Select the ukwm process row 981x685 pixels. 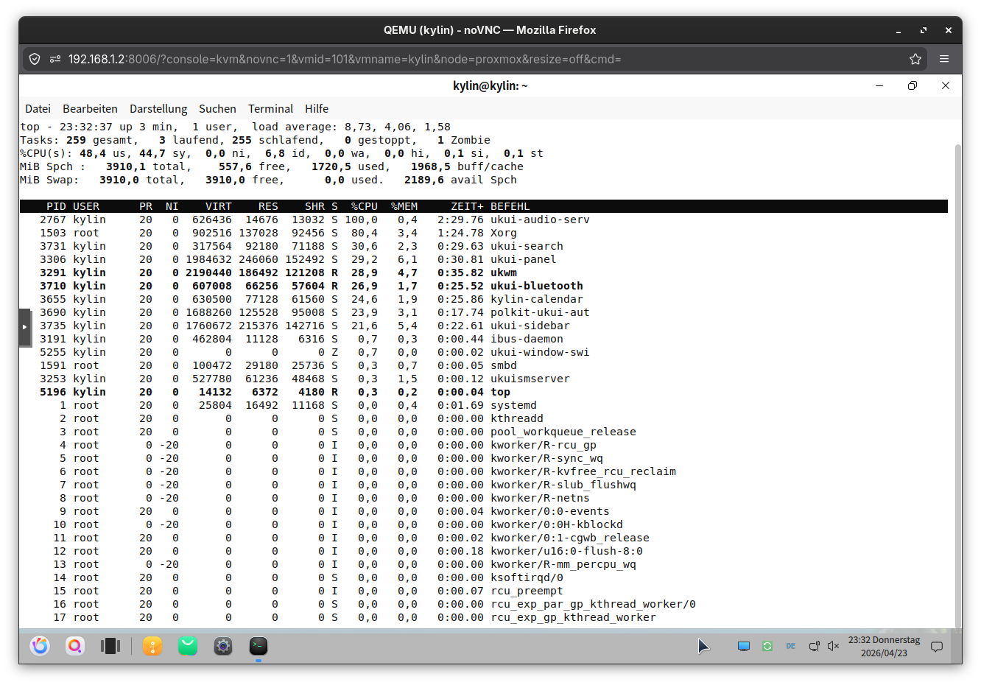(x=483, y=273)
